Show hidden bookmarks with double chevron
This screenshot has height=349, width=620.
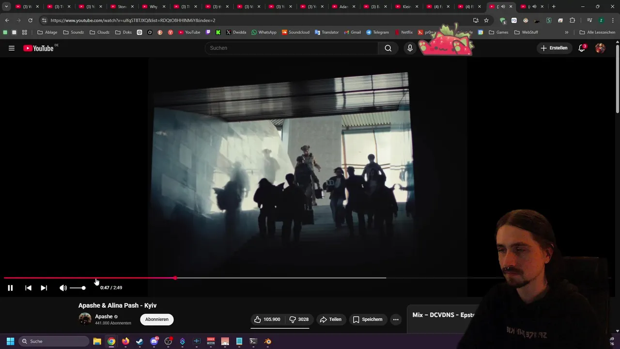tap(566, 32)
